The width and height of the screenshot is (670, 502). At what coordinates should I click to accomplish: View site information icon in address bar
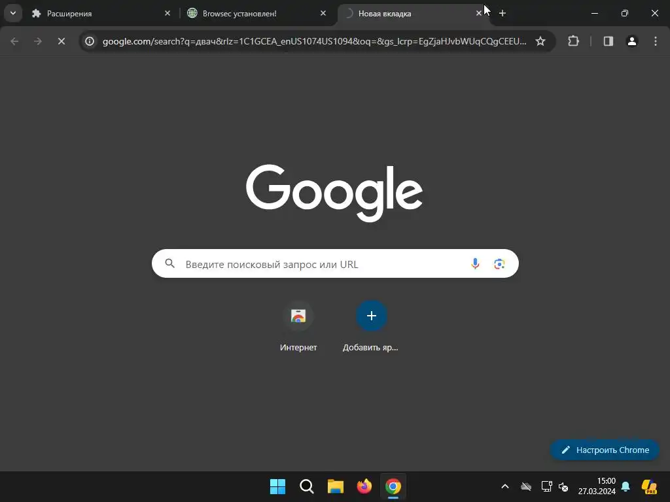click(90, 41)
